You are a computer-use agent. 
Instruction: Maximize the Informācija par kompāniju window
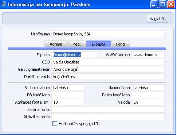162,4
